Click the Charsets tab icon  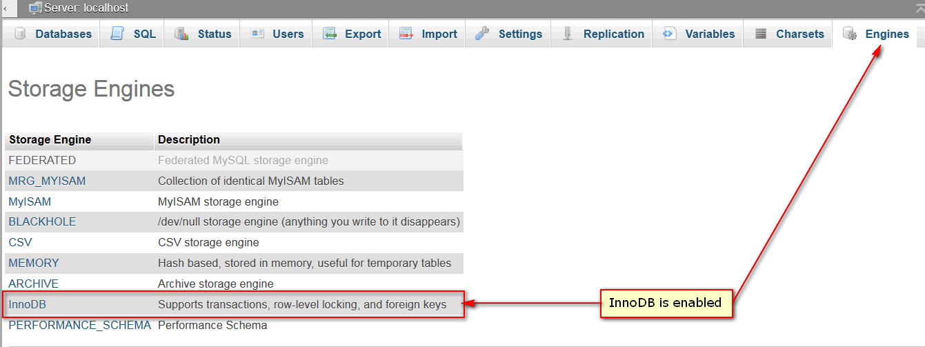pos(761,34)
